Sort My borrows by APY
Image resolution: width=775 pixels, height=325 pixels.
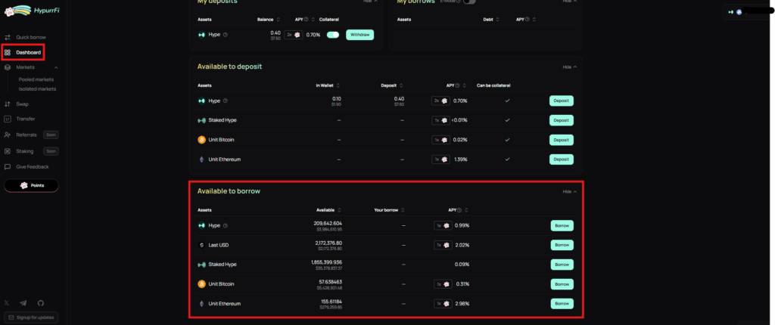(534, 20)
